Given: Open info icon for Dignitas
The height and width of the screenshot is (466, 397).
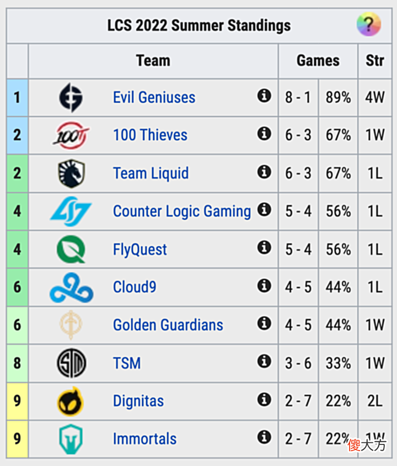Looking at the screenshot, I should coord(264,399).
